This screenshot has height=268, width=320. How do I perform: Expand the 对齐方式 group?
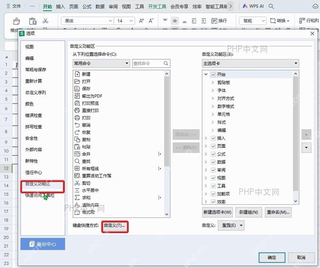pyautogui.click(x=213, y=98)
